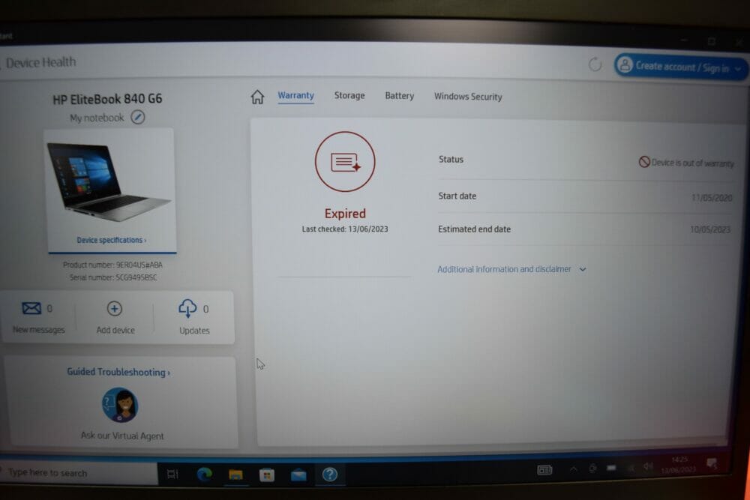The width and height of the screenshot is (750, 500).
Task: Switch to the Storage tab
Action: tap(349, 96)
